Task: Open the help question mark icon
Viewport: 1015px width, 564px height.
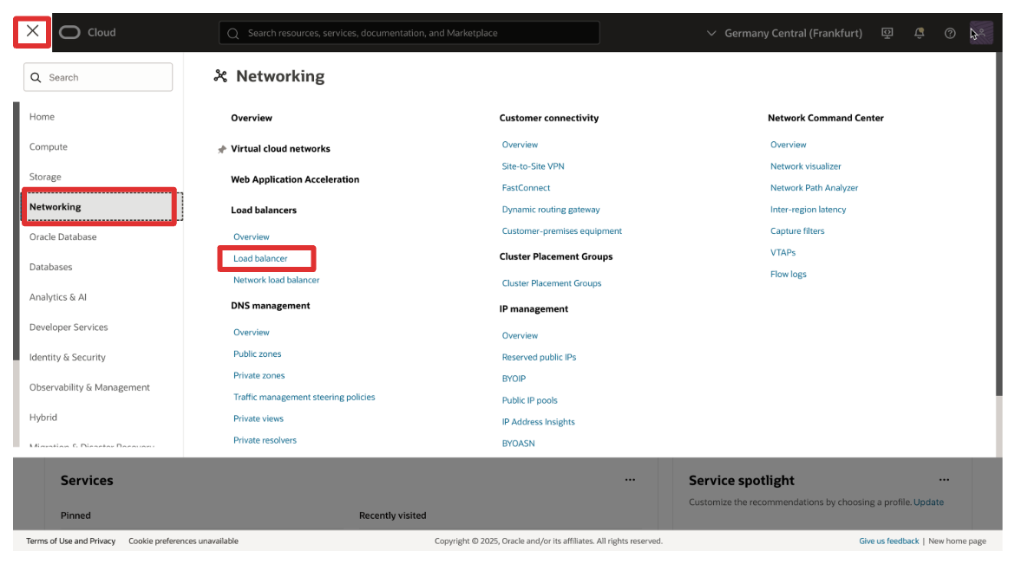Action: coord(950,33)
